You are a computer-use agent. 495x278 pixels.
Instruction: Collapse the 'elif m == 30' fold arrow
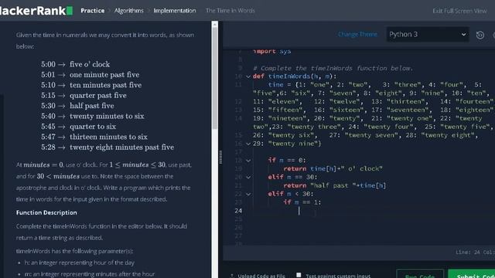(x=248, y=177)
